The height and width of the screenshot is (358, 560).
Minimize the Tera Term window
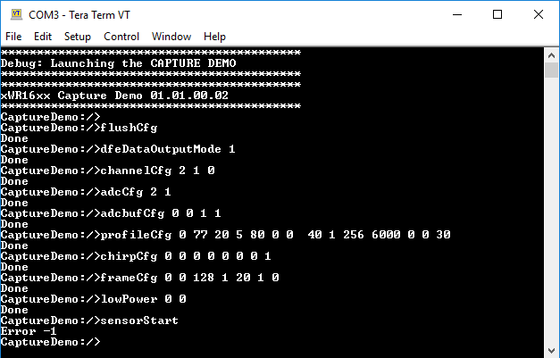click(x=457, y=14)
